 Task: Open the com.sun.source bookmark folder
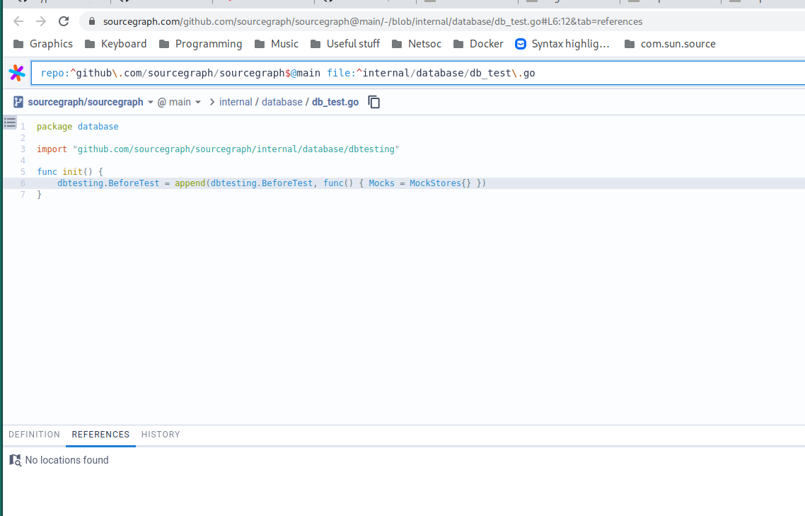pyautogui.click(x=670, y=44)
